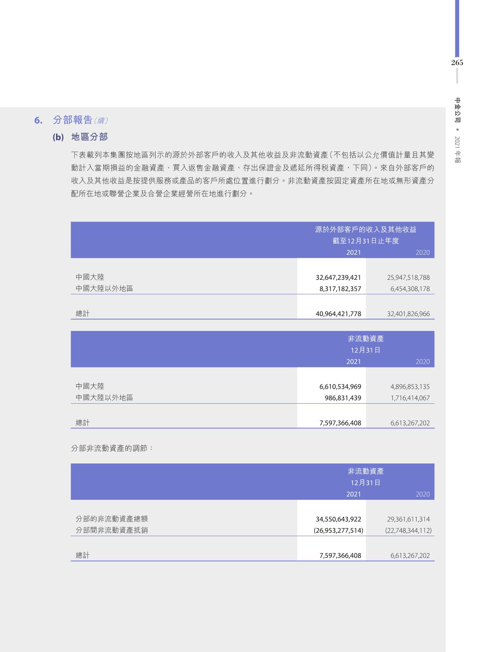Screen dimensions: 480x652
Task: Click the 分部非流動資產的調節 caption
Action: click(x=112, y=448)
